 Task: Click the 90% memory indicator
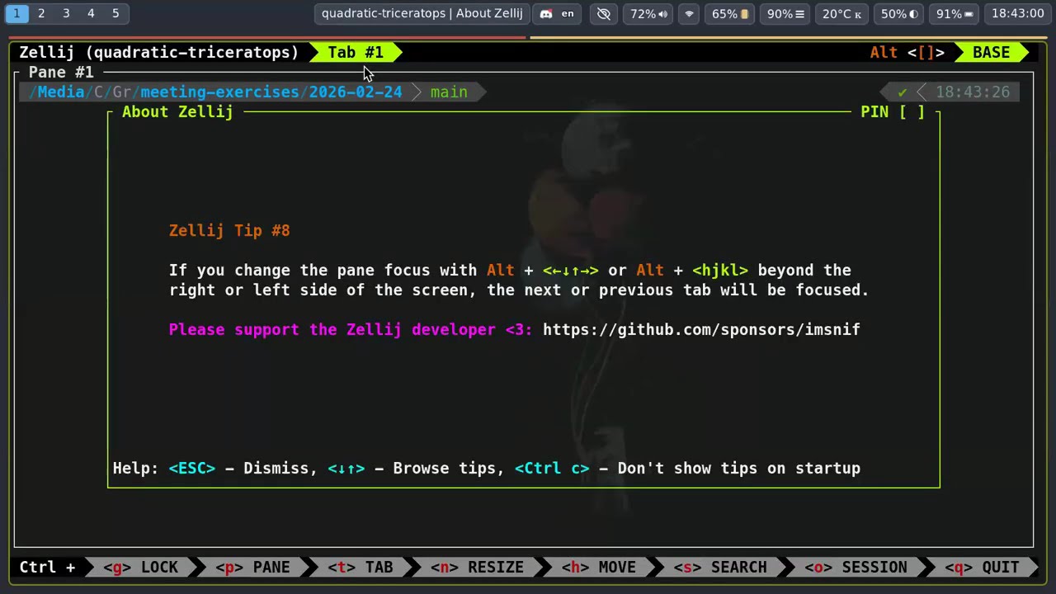[x=785, y=13]
